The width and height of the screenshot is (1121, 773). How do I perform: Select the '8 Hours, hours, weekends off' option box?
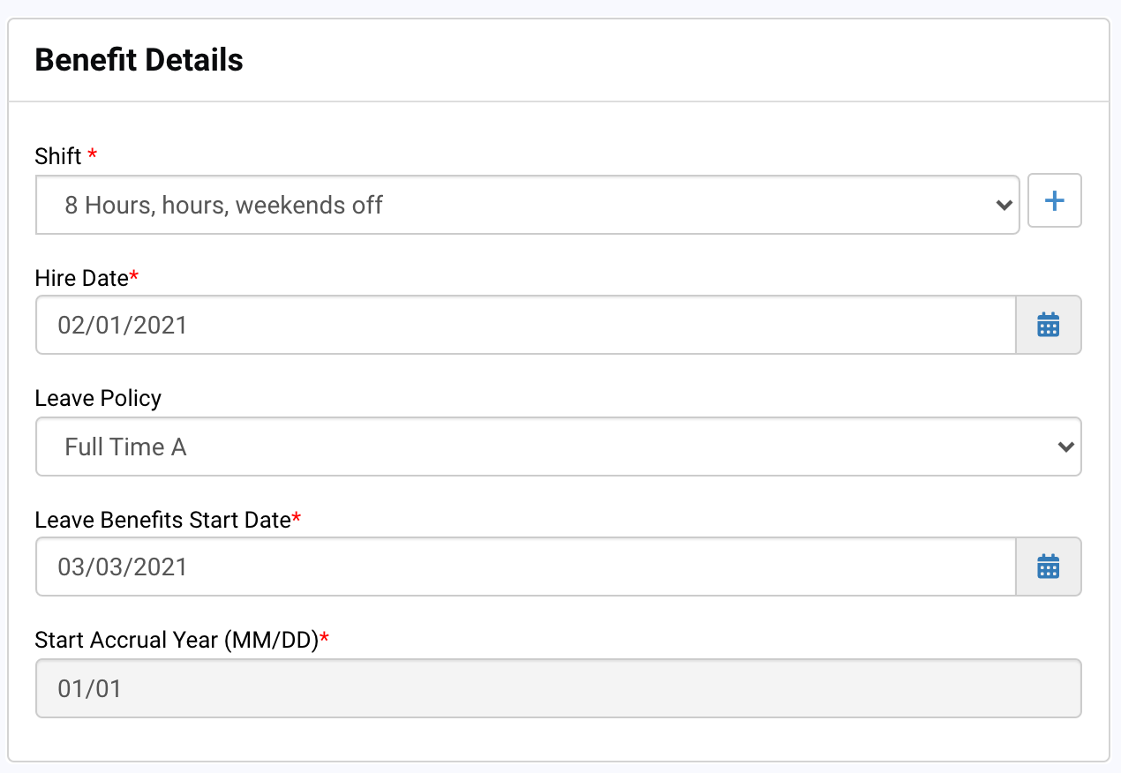528,205
